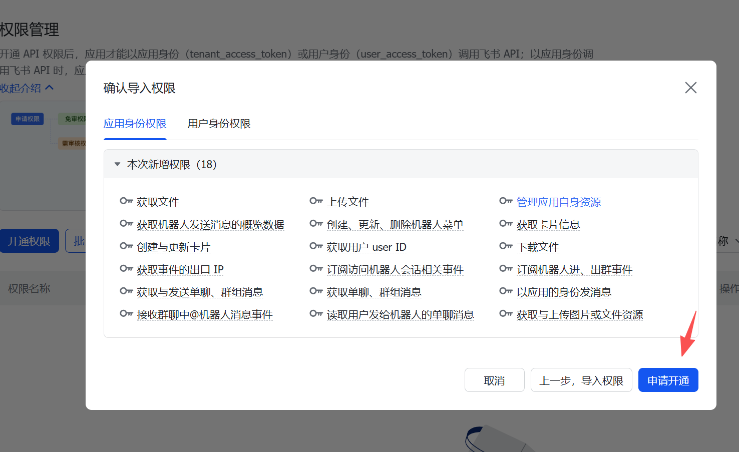Select 获取单聊、群组消息 permission
The width and height of the screenshot is (739, 452).
(x=374, y=292)
